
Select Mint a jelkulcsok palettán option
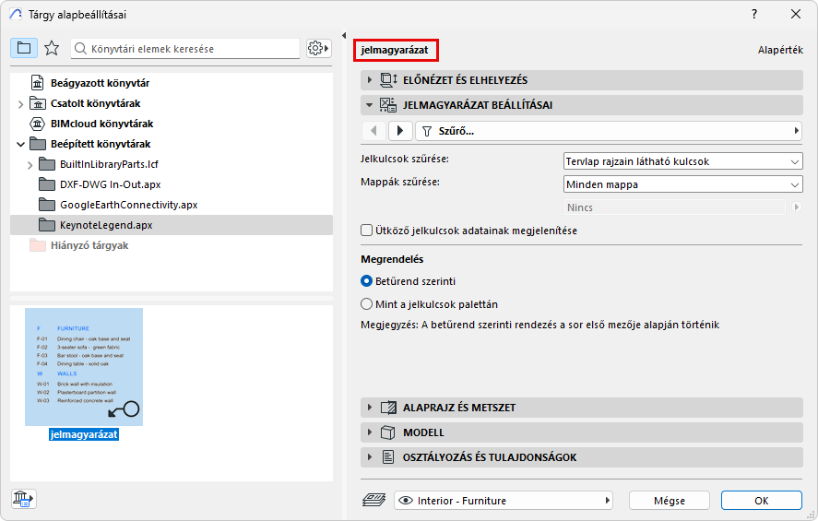[367, 303]
